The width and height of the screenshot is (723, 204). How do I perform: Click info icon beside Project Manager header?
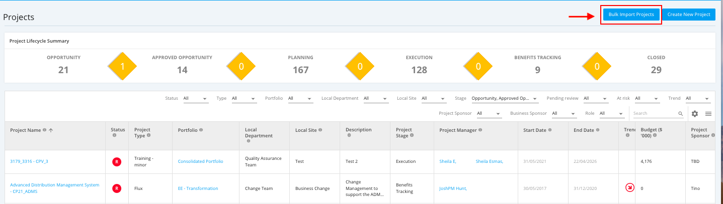click(480, 130)
